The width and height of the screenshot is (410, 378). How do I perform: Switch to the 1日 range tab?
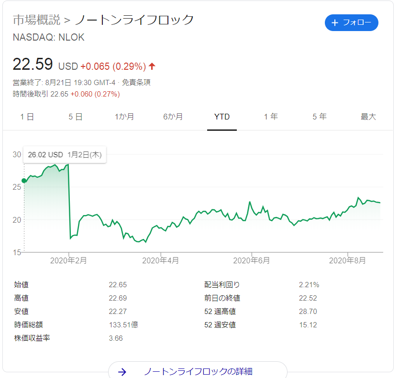point(27,117)
